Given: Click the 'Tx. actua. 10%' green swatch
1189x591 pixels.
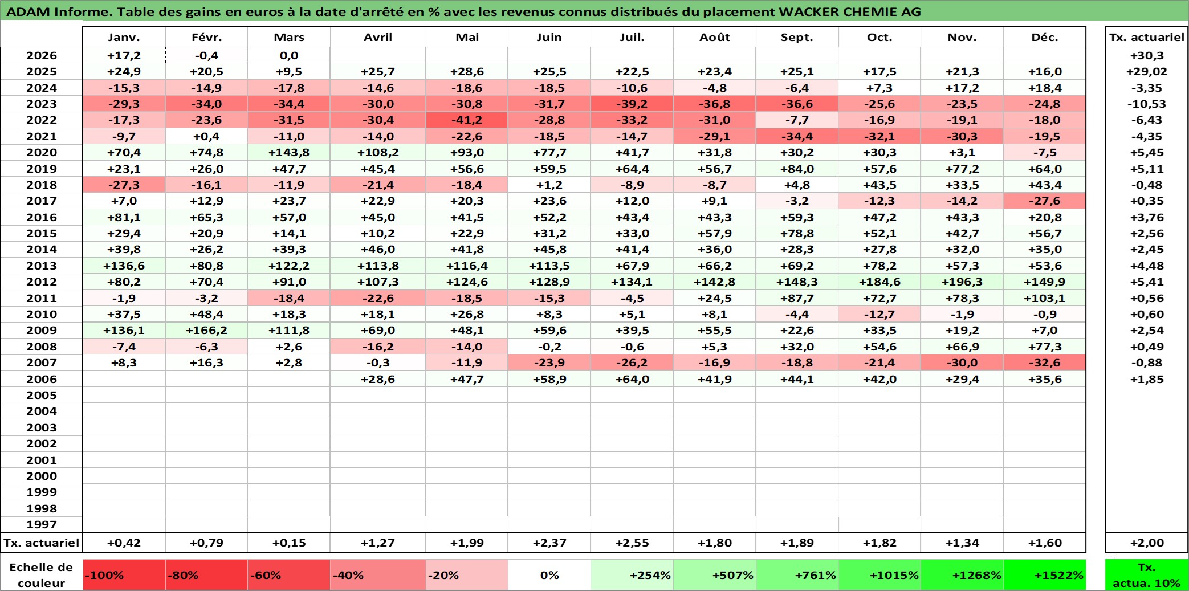Looking at the screenshot, I should click(1147, 575).
